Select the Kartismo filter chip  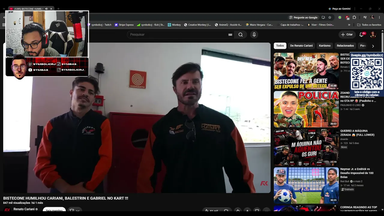click(325, 46)
